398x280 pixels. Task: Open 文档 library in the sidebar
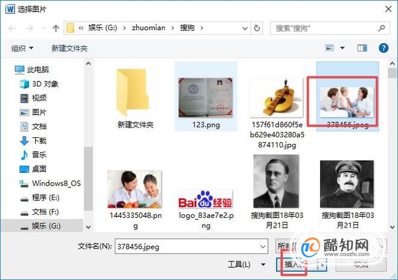(33, 126)
